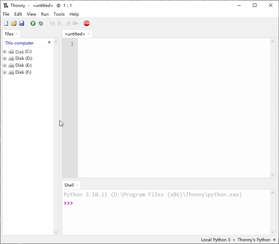Save the script with the floppy disk icon

tap(22, 23)
